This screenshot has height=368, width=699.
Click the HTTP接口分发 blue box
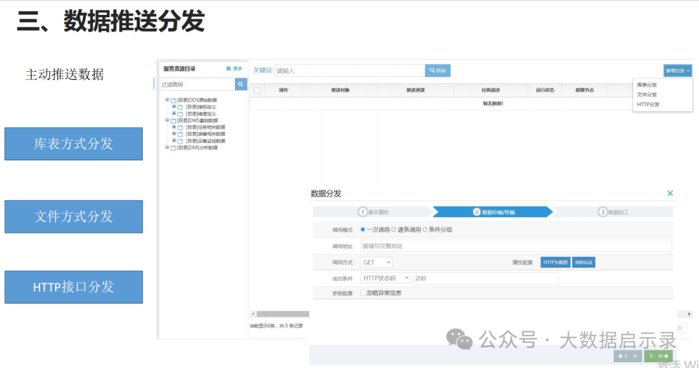pyautogui.click(x=74, y=287)
